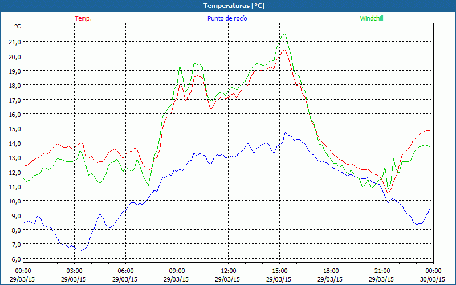
Task: Click the 10,0 y-axis value
Action: coord(15,201)
